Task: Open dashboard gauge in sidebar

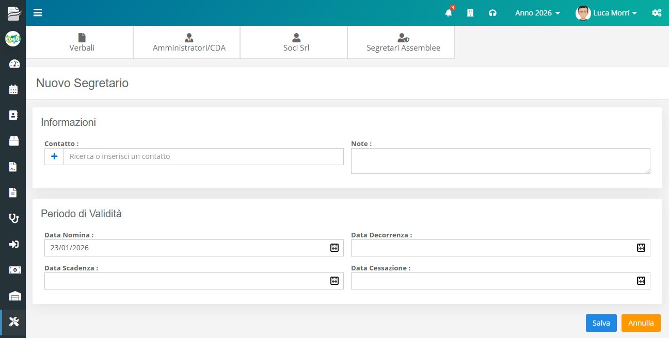Action: [14, 64]
